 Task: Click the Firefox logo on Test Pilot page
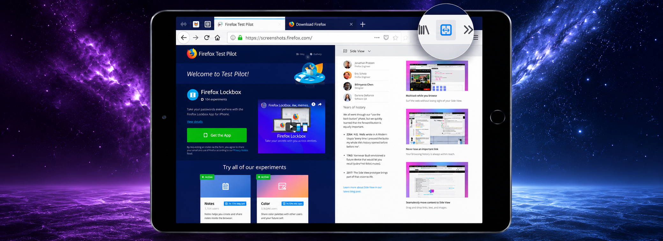click(192, 54)
